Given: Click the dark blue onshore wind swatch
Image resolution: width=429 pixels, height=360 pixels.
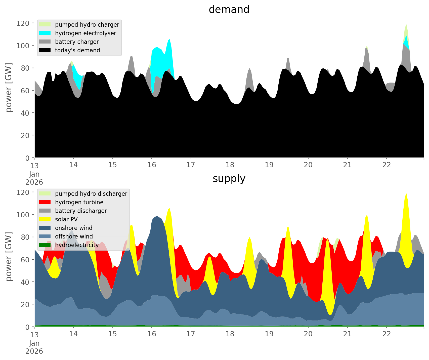Looking at the screenshot, I should click(x=45, y=228).
